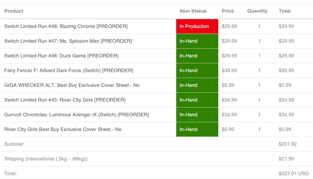Click Duck Game preorder product name
Viewport: 313px width, 179px height.
point(61,56)
